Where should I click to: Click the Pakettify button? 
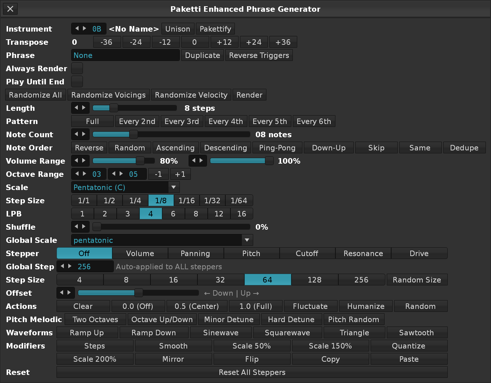click(215, 29)
